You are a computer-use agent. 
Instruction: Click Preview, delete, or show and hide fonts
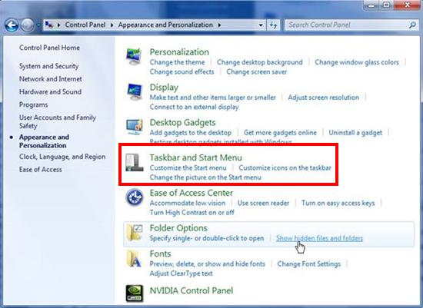click(208, 263)
